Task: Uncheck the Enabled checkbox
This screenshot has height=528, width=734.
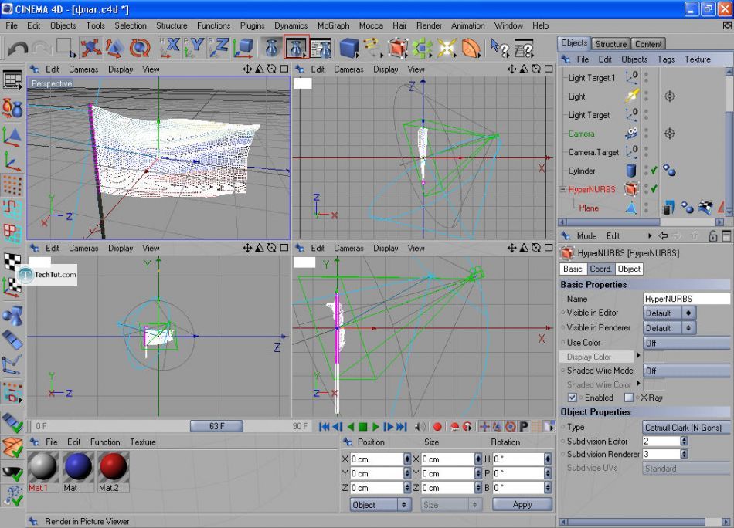Action: click(x=573, y=398)
